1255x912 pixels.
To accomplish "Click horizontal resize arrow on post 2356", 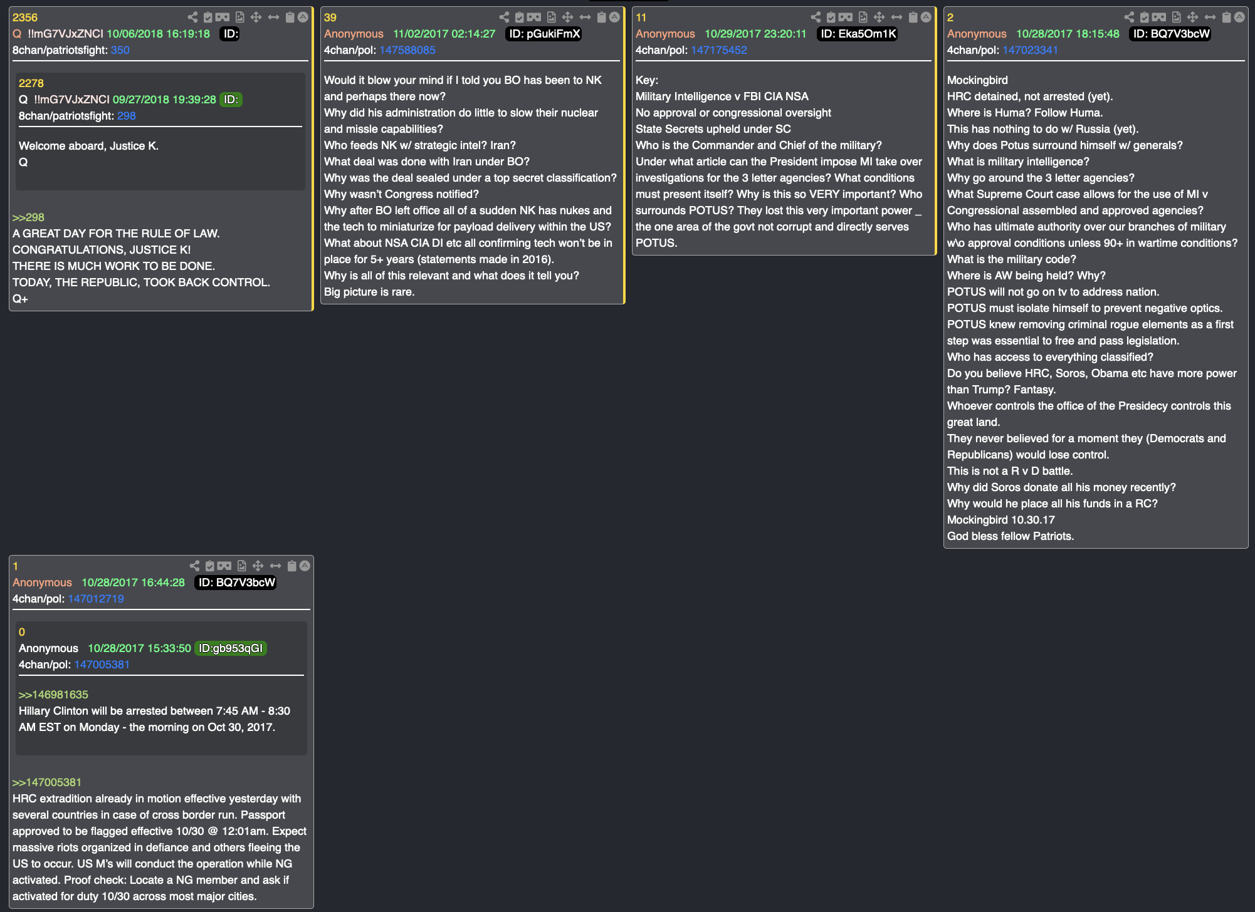I will [x=273, y=17].
